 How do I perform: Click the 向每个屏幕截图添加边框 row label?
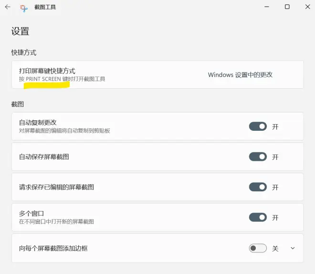click(x=53, y=248)
